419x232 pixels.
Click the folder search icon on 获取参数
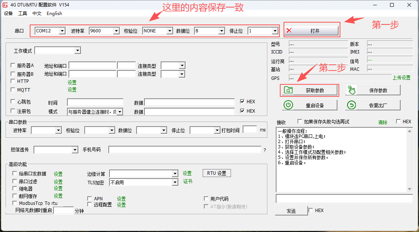pyautogui.click(x=288, y=90)
